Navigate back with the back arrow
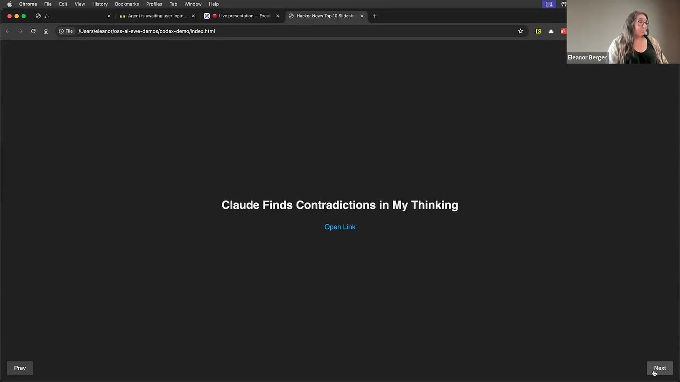The image size is (680, 382). [8, 31]
